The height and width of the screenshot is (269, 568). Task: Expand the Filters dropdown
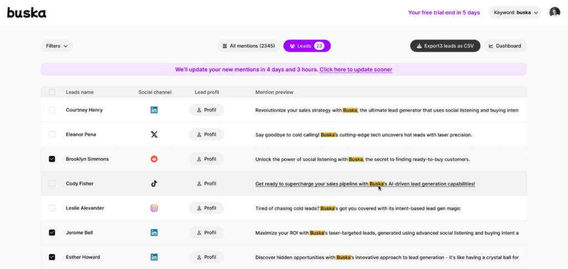pyautogui.click(x=57, y=46)
